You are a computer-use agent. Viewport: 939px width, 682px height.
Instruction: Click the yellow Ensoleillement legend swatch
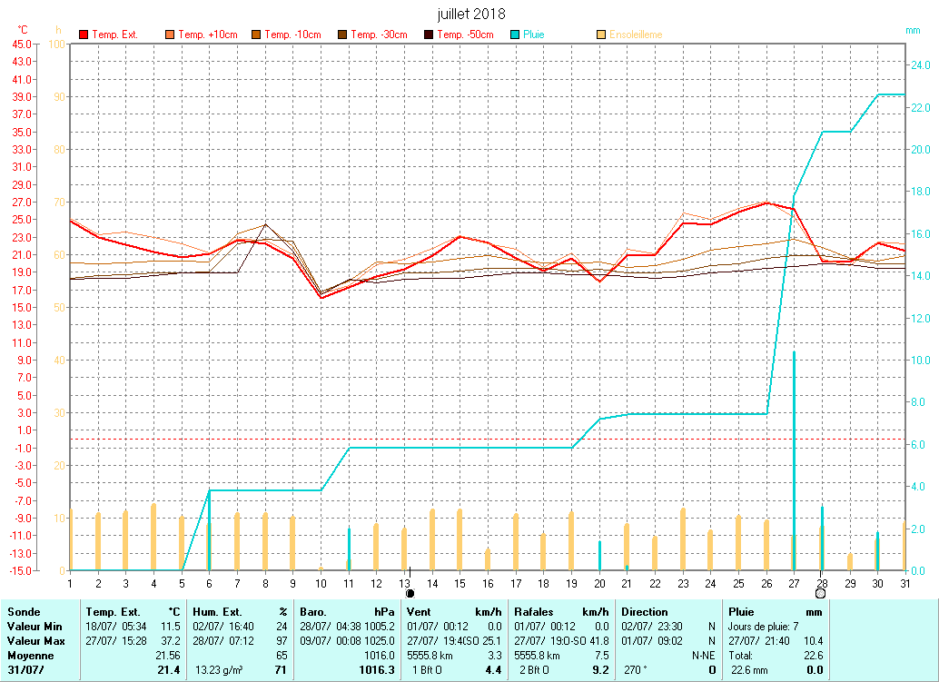(601, 35)
